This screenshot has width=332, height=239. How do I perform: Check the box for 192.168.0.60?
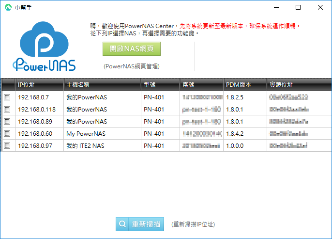pyautogui.click(x=7, y=134)
